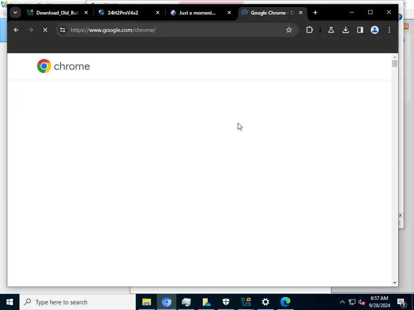The height and width of the screenshot is (310, 414).
Task: Expand the tab search dropdown arrow
Action: [x=15, y=13]
